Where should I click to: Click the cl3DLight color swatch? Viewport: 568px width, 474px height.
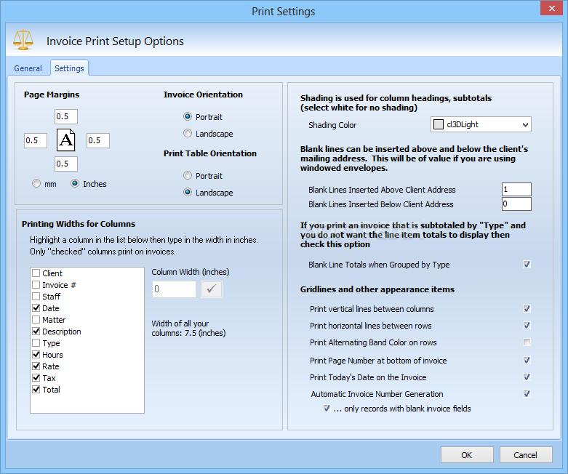coord(439,124)
